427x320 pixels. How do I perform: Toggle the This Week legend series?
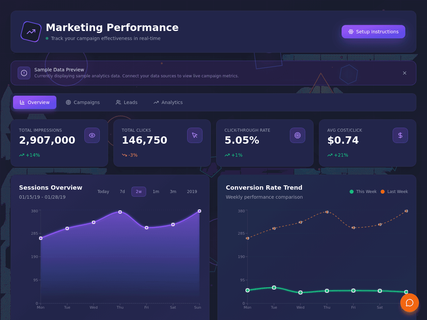(x=363, y=192)
